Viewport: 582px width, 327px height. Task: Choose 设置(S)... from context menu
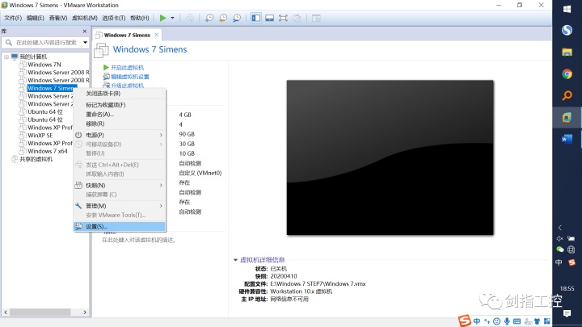(x=120, y=227)
